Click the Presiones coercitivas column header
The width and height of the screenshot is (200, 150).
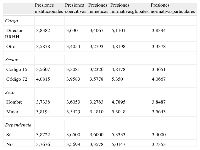75,8
